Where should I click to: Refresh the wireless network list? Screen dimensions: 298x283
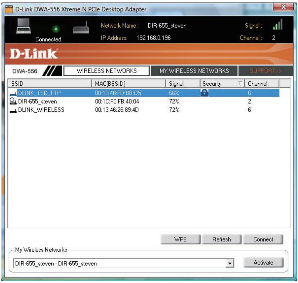pyautogui.click(x=222, y=239)
